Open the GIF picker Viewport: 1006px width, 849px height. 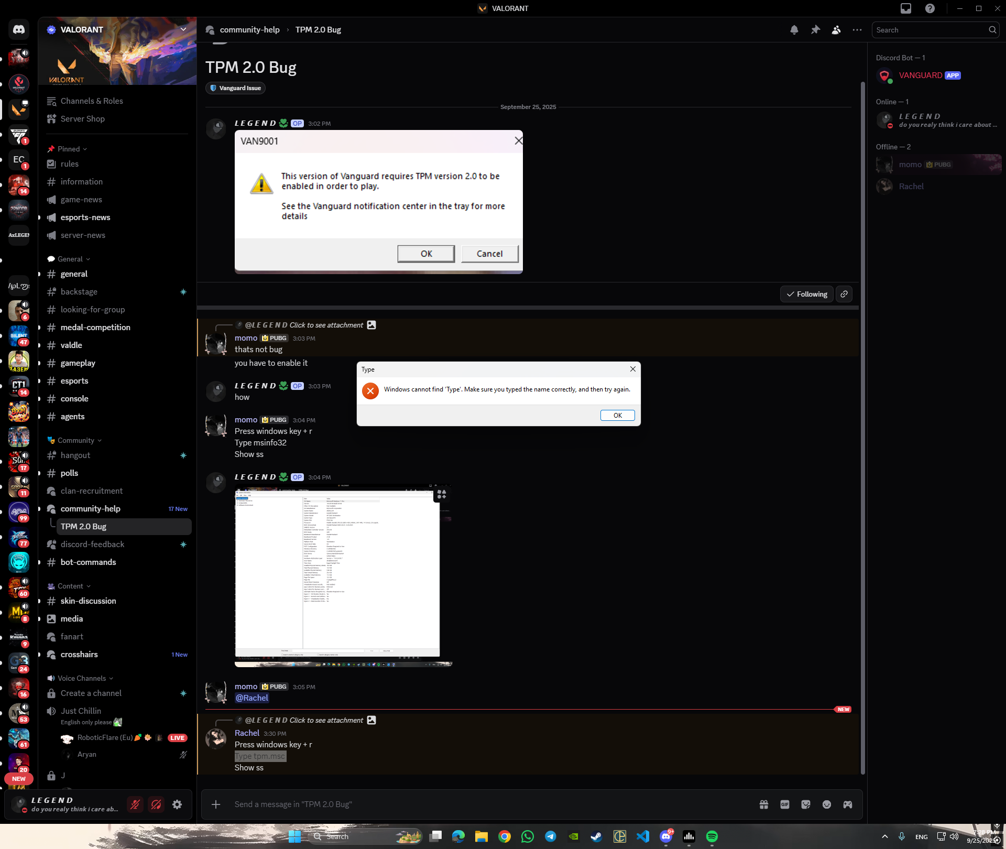784,804
